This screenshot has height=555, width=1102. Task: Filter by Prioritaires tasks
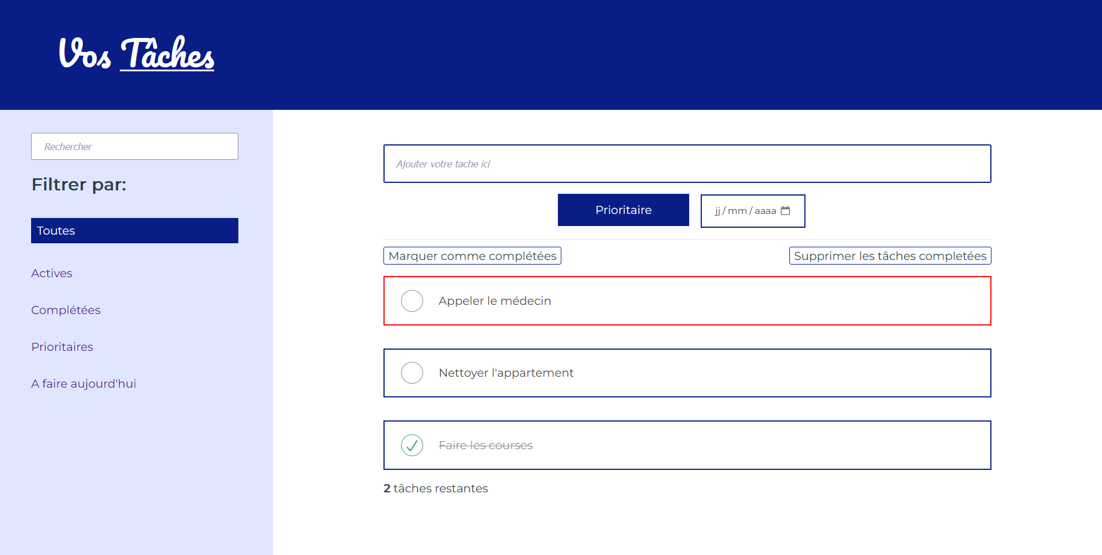tap(62, 347)
